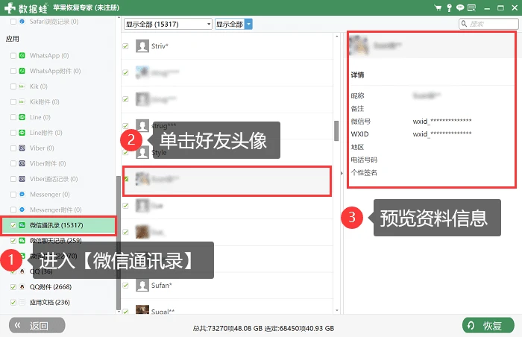
Task: Click the Viber通话记录 icon in sidebar
Action: [x=22, y=179]
